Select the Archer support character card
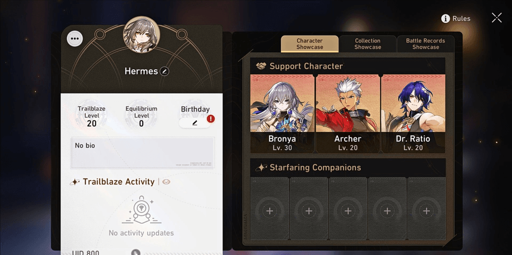 348,114
